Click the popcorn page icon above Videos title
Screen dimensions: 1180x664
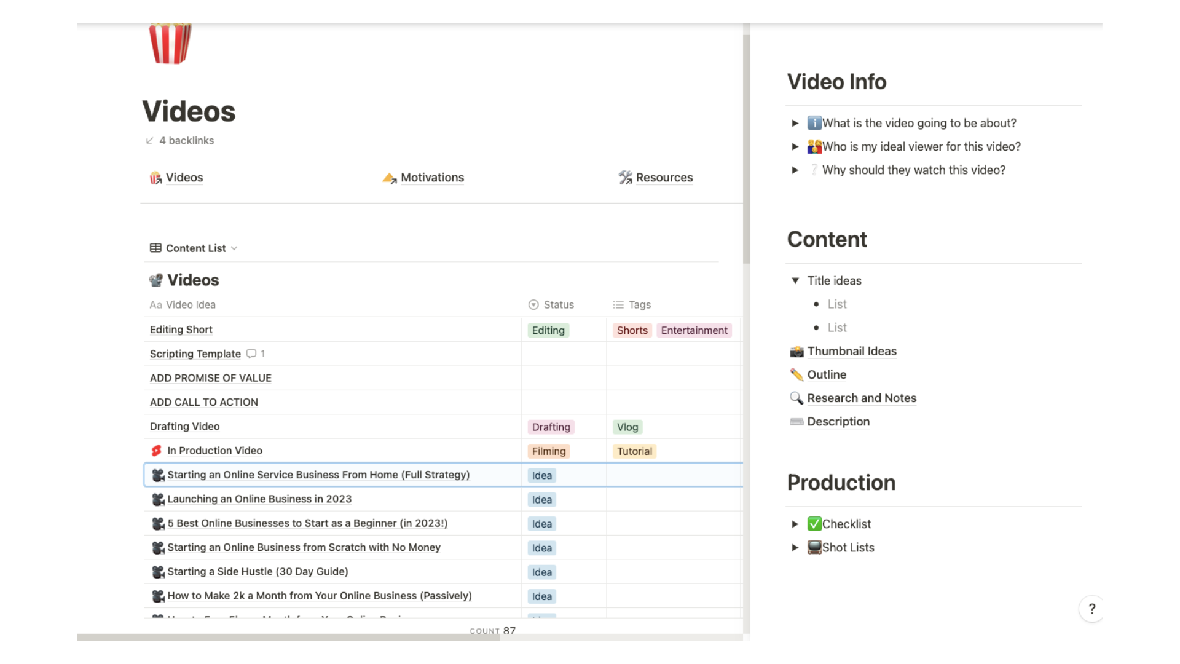point(170,43)
